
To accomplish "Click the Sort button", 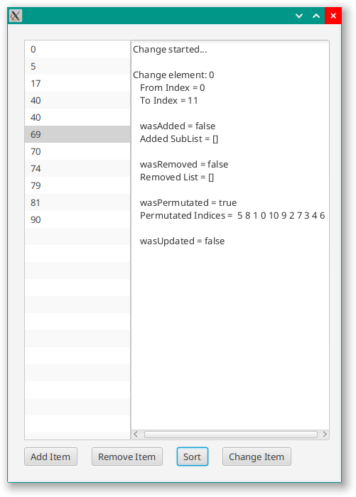I will [x=193, y=457].
